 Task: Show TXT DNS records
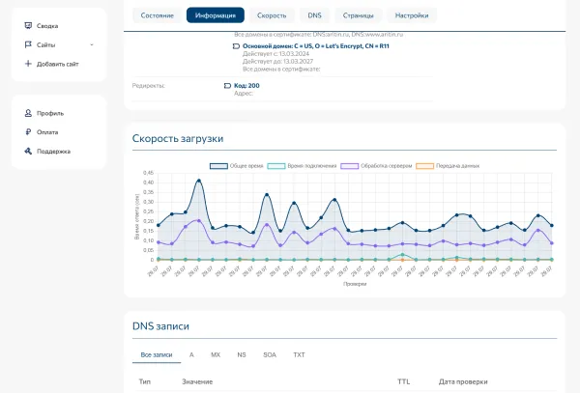tap(299, 355)
